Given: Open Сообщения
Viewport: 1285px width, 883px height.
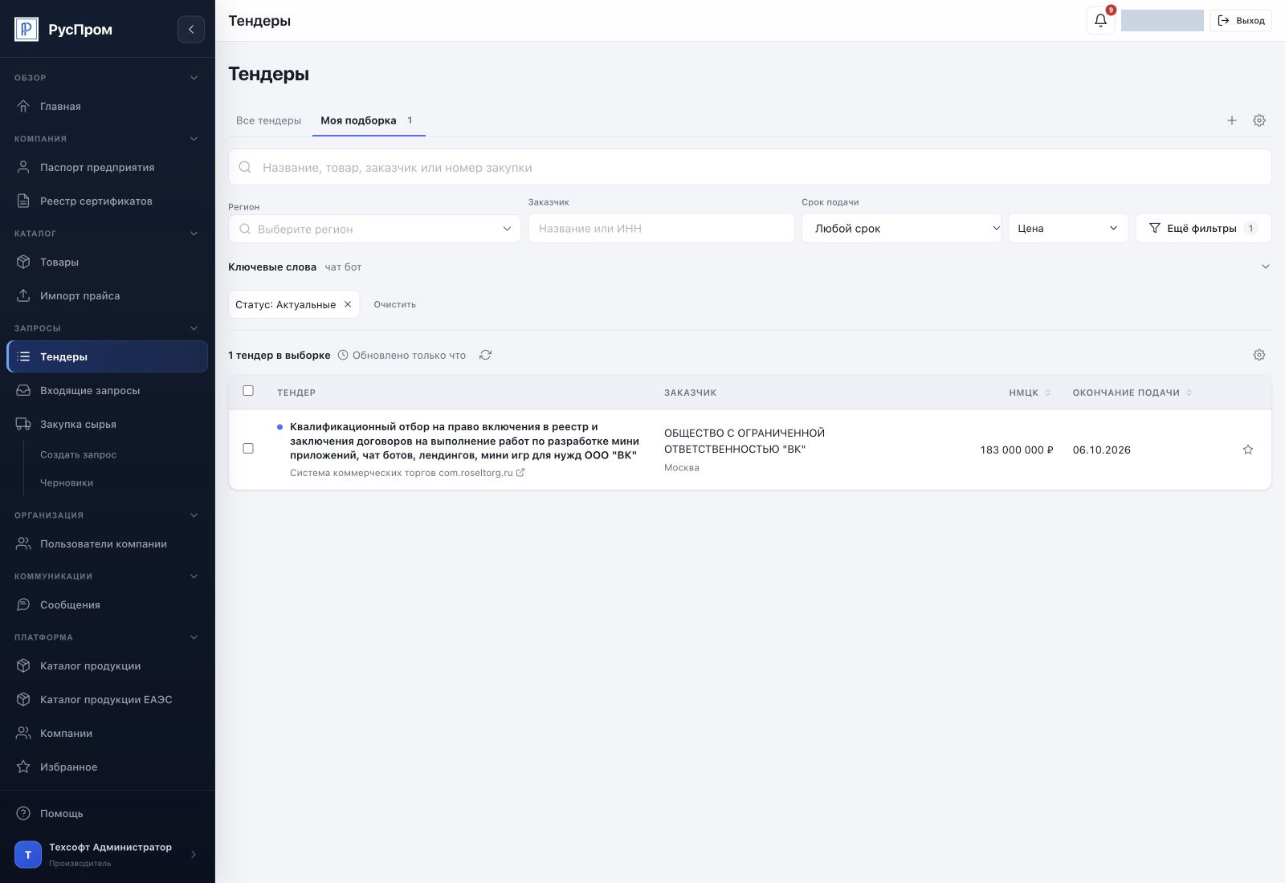Looking at the screenshot, I should [108, 604].
